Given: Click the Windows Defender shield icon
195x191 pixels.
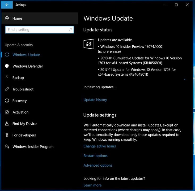Looking at the screenshot, I should (x=7, y=66).
